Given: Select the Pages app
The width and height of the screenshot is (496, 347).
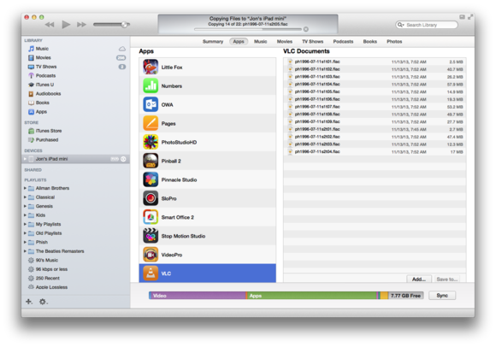Looking at the screenshot, I should pyautogui.click(x=207, y=123).
